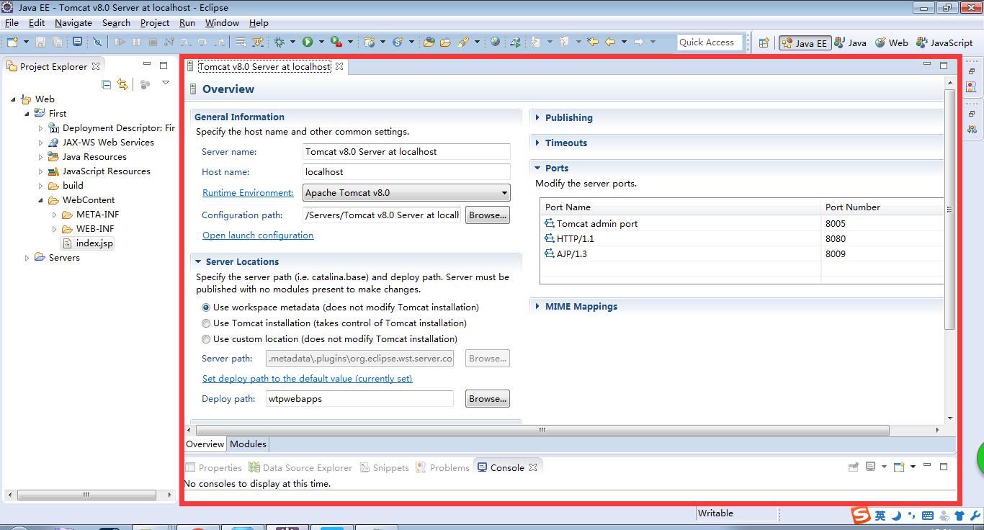
Task: Close the Console view tab
Action: (533, 467)
